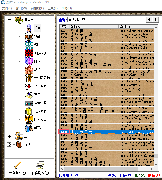Select row 1323 红衣使徒

tap(107, 115)
